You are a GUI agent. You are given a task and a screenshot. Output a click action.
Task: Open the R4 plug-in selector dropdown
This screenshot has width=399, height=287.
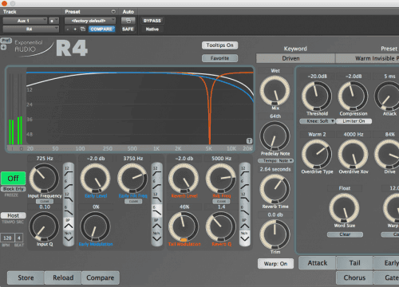coord(30,29)
